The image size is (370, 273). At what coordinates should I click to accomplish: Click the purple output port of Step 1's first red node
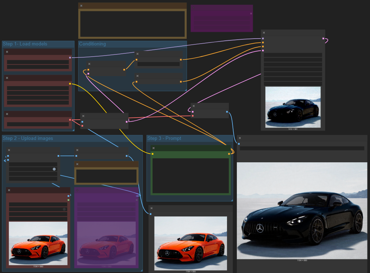(x=70, y=58)
